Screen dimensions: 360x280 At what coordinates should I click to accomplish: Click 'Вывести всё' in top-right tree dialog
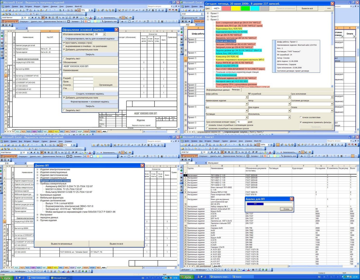(x=307, y=8)
